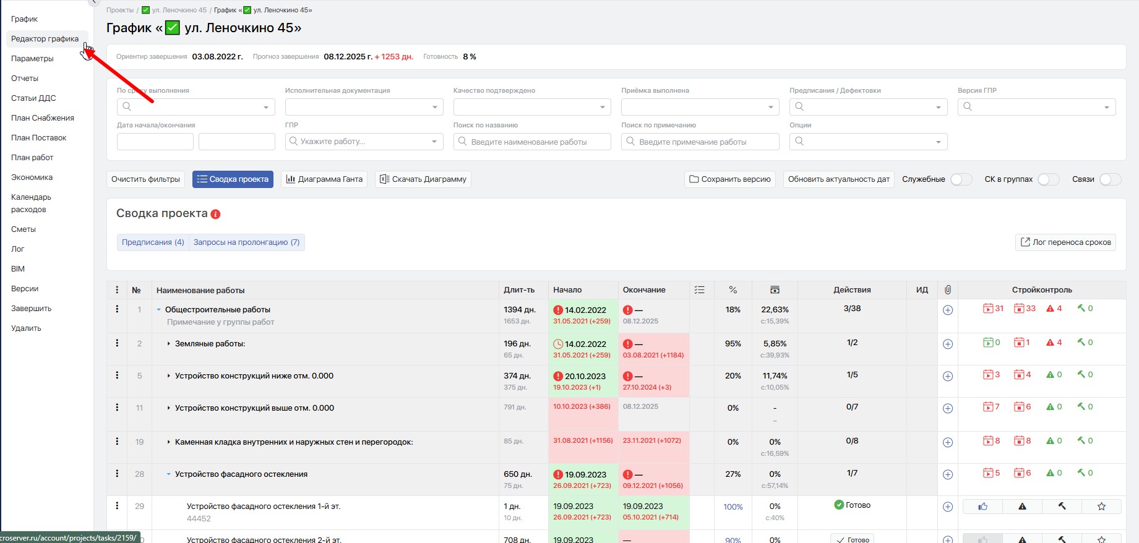
Task: Open Сметы in the sidebar
Action: click(x=24, y=229)
